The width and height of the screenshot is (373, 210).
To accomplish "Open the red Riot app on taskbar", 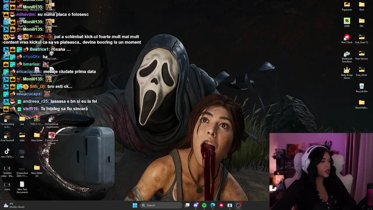I will pos(221,205).
